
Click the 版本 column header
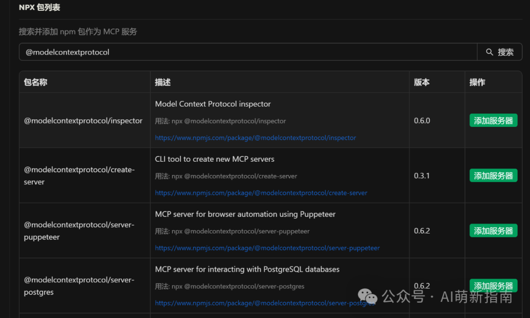422,82
